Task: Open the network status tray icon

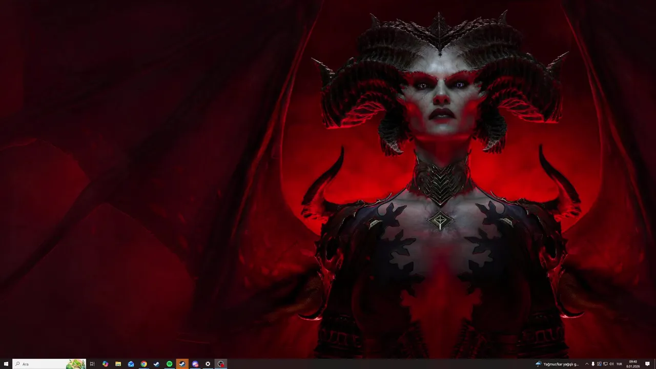Action: [605, 364]
